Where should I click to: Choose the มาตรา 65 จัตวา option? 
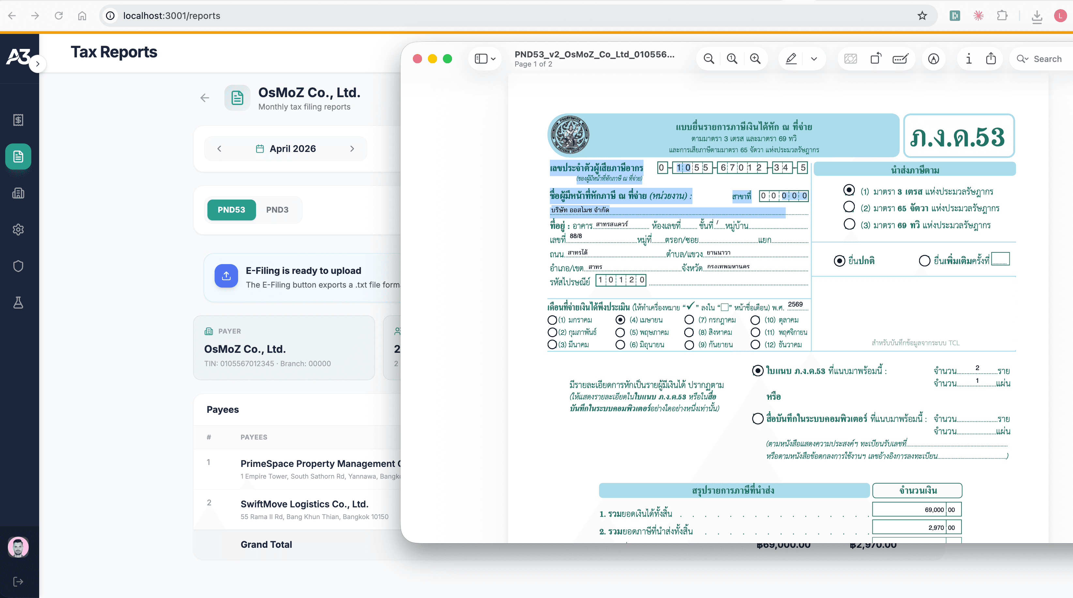[x=849, y=207]
